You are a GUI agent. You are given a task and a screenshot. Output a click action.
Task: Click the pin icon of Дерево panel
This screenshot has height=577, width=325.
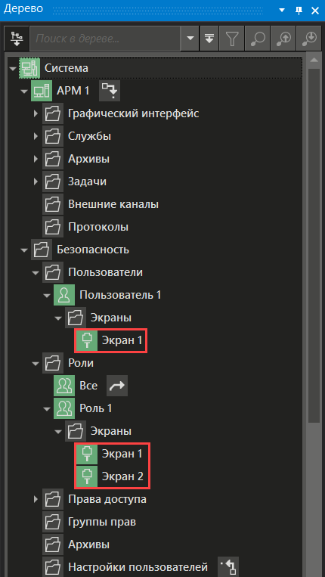[299, 11]
